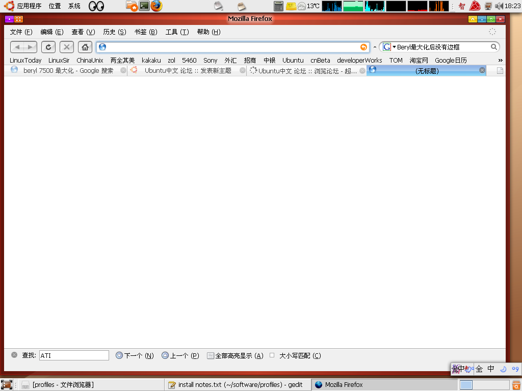Switch to install notes.txt gedit window

(x=238, y=385)
